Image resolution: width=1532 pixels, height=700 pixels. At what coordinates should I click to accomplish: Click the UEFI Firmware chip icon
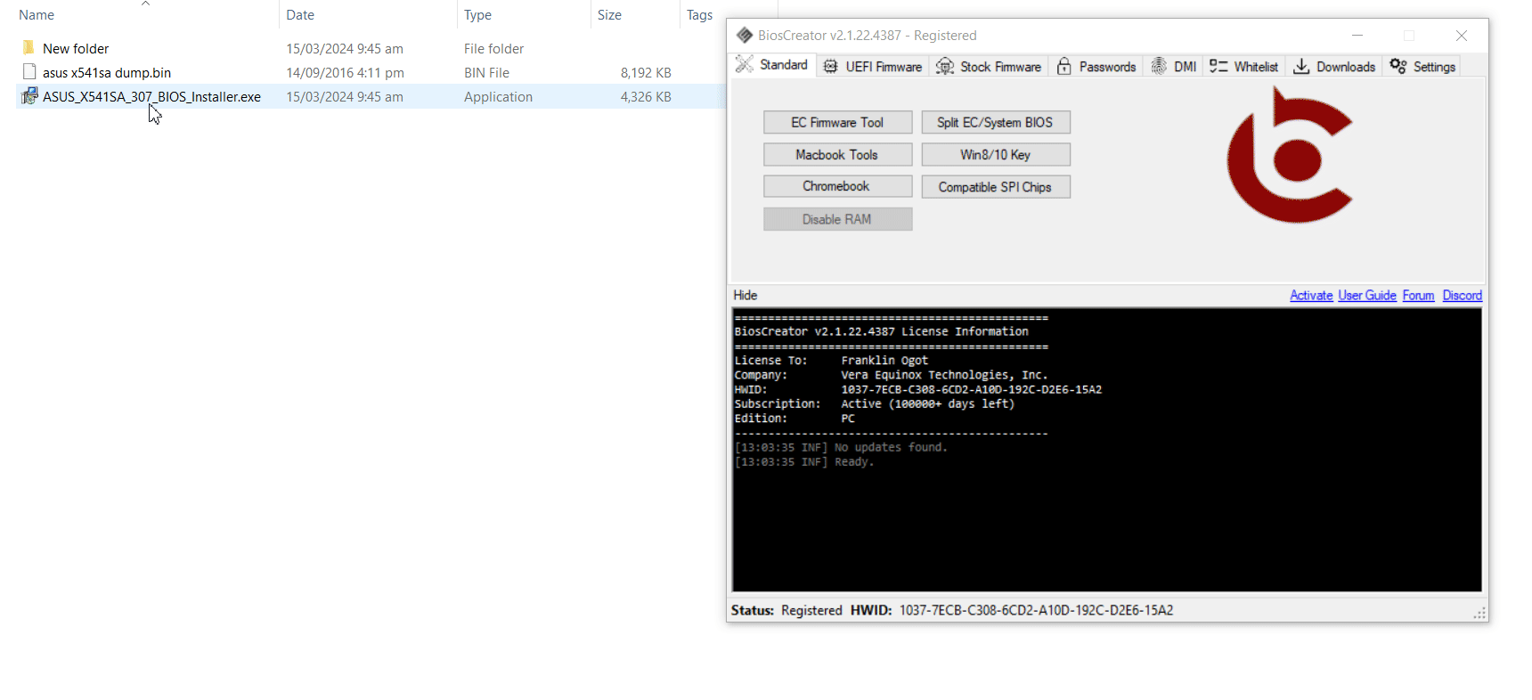click(830, 67)
